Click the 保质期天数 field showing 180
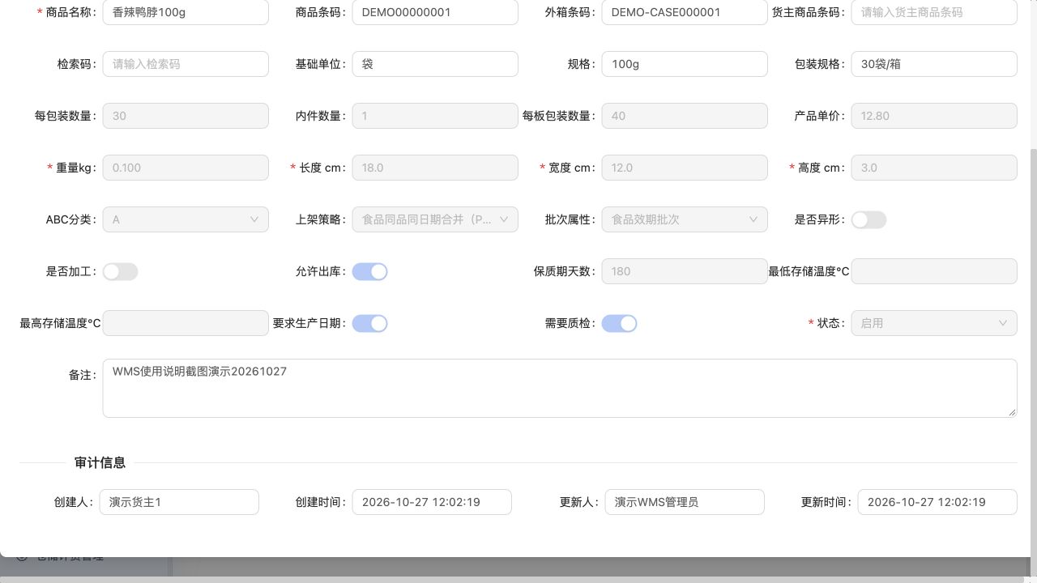Viewport: 1037px width, 583px height. click(685, 271)
